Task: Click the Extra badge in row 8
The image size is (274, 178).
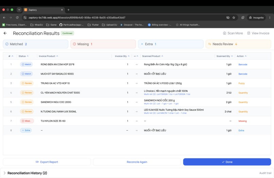Action: click(26, 130)
